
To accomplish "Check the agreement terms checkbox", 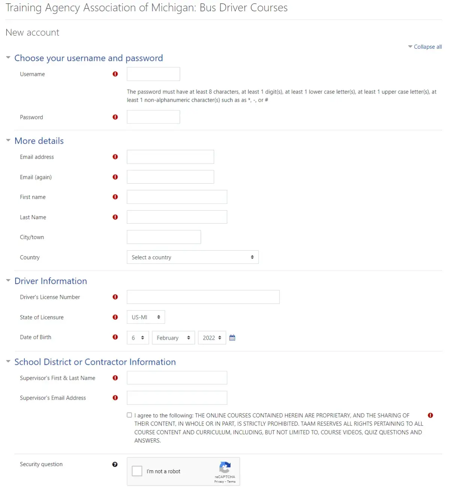I will [x=129, y=415].
